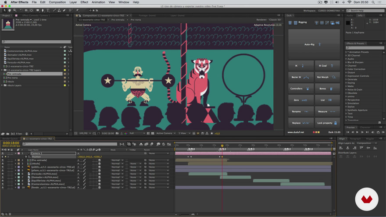Select the Zoom magnifier tool
Screen dimensions: 386x217
point(15,11)
